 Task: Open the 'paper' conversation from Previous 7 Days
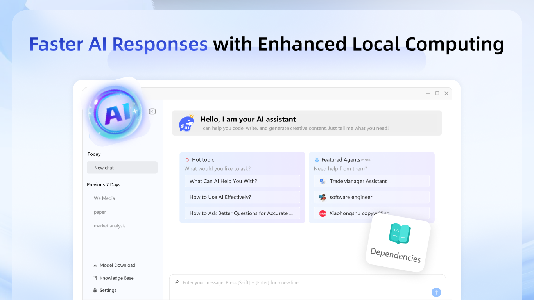pos(100,212)
